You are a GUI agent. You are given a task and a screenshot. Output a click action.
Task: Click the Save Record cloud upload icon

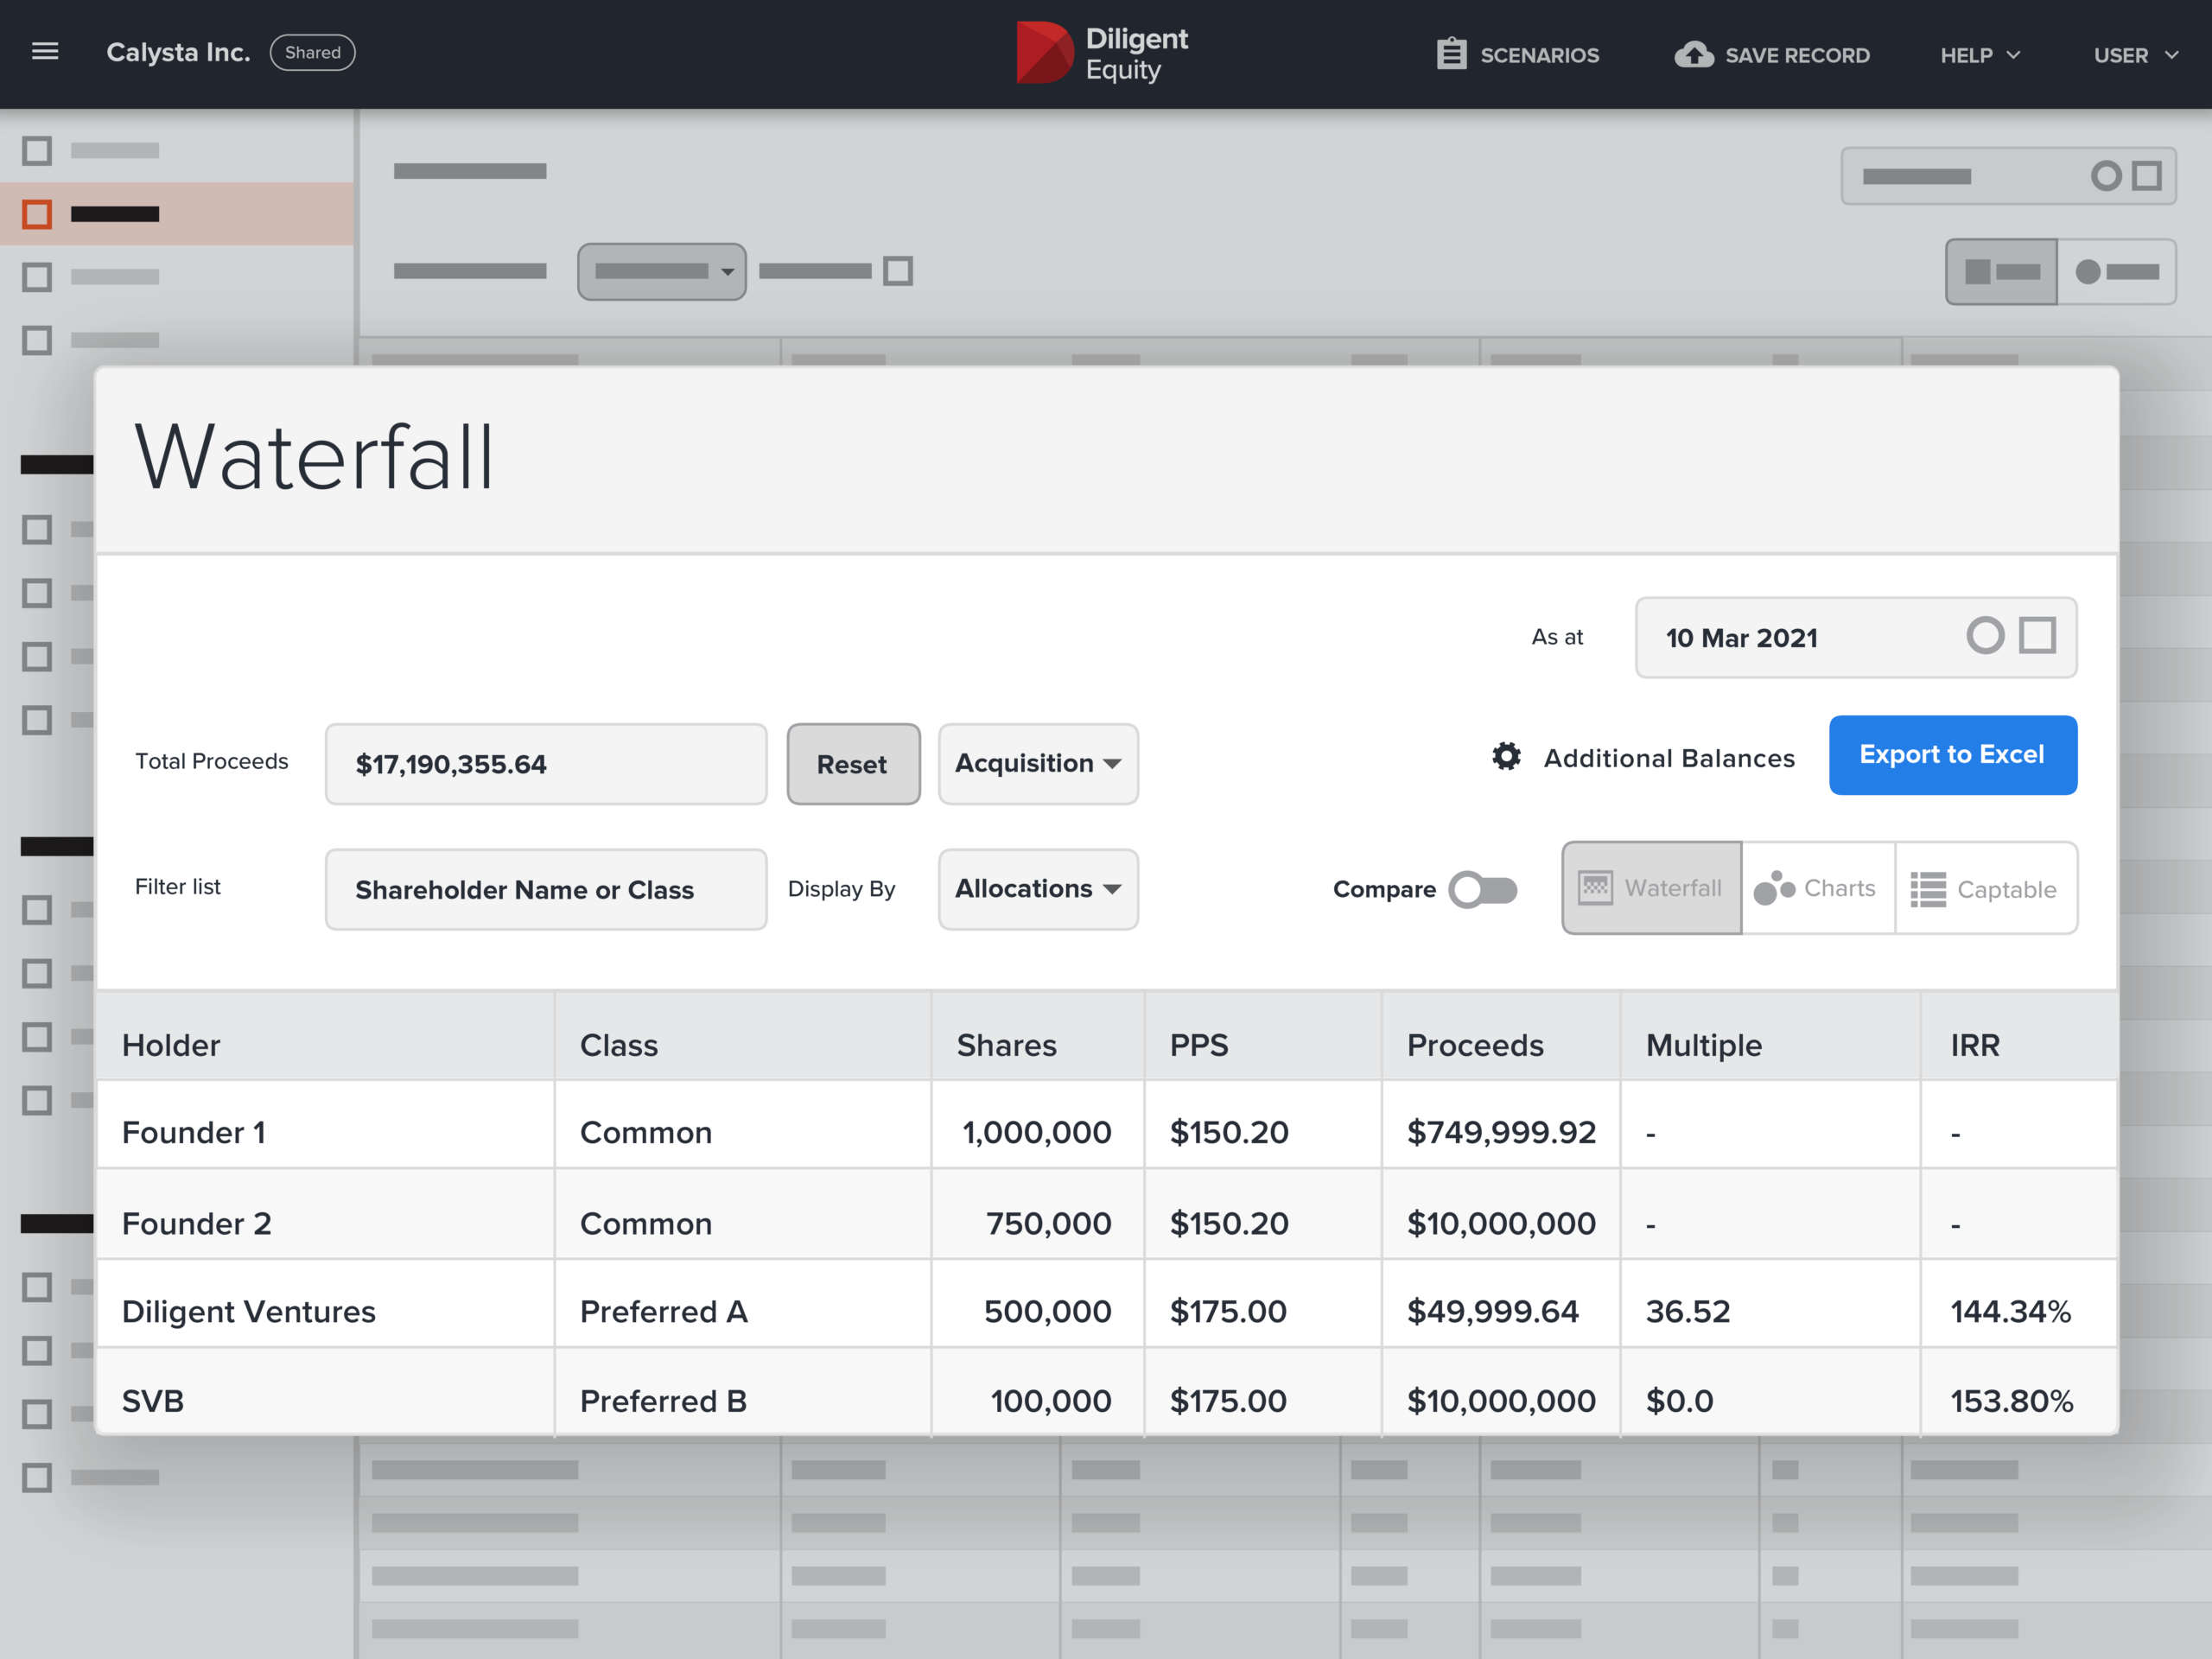point(1694,54)
